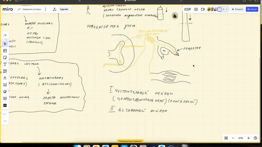This screenshot has width=262, height=147.
Task: Click yellow eye collaborator avatar
Action: [209, 9]
